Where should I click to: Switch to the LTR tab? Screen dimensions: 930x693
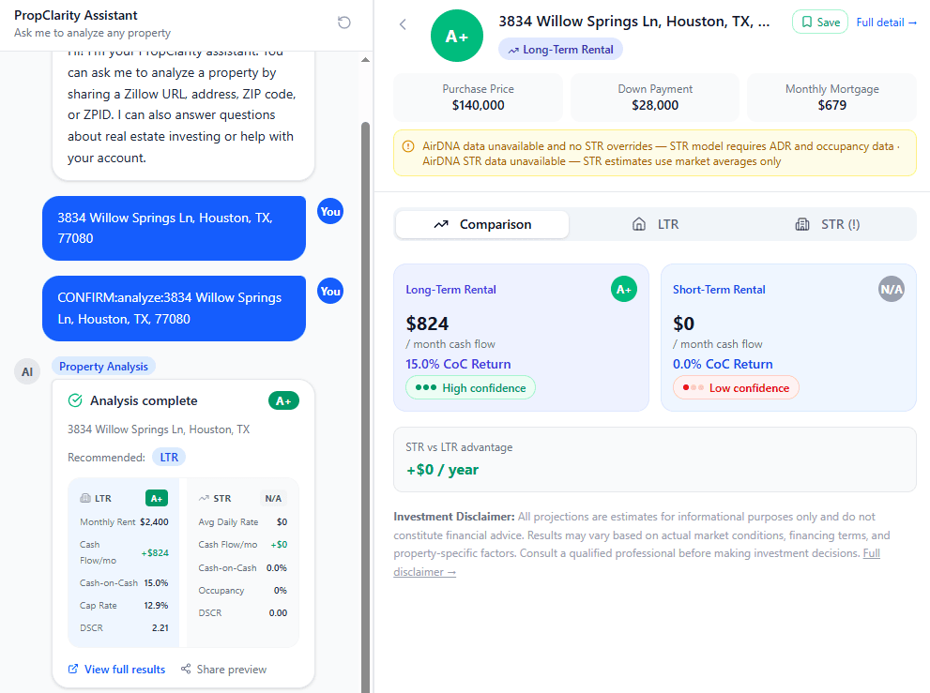[x=655, y=223]
